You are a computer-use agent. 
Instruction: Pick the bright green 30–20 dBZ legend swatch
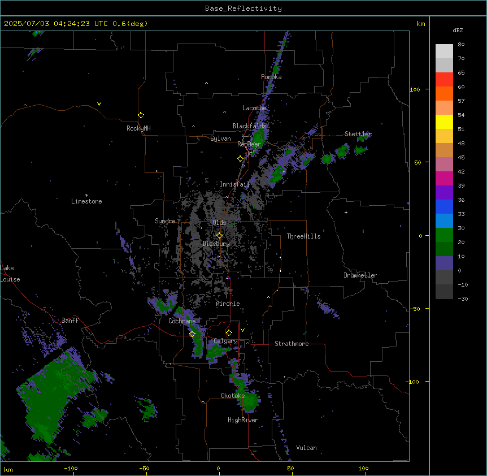point(444,235)
